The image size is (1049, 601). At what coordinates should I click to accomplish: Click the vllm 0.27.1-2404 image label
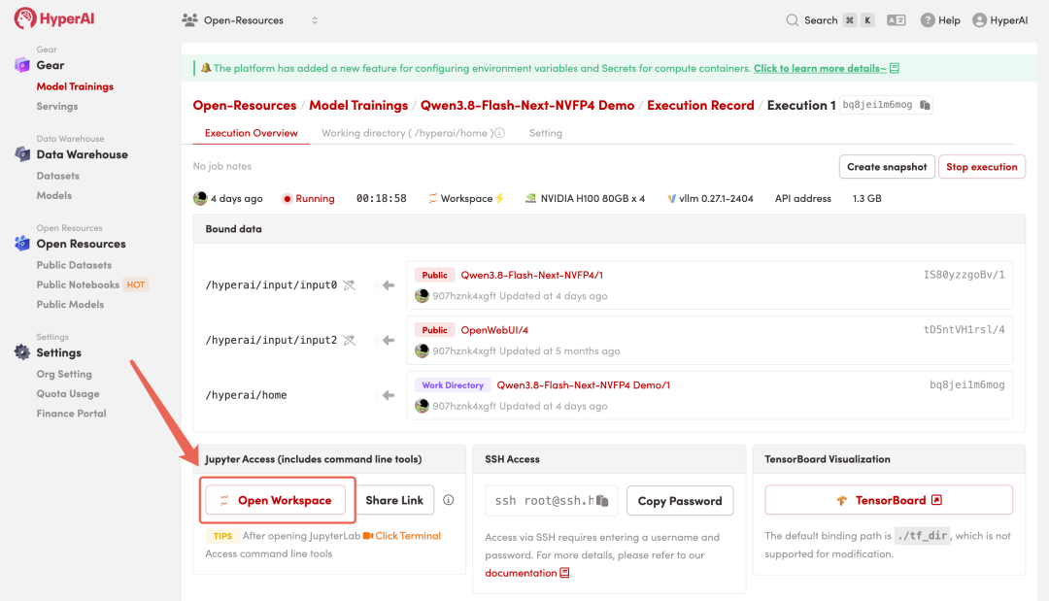point(710,198)
